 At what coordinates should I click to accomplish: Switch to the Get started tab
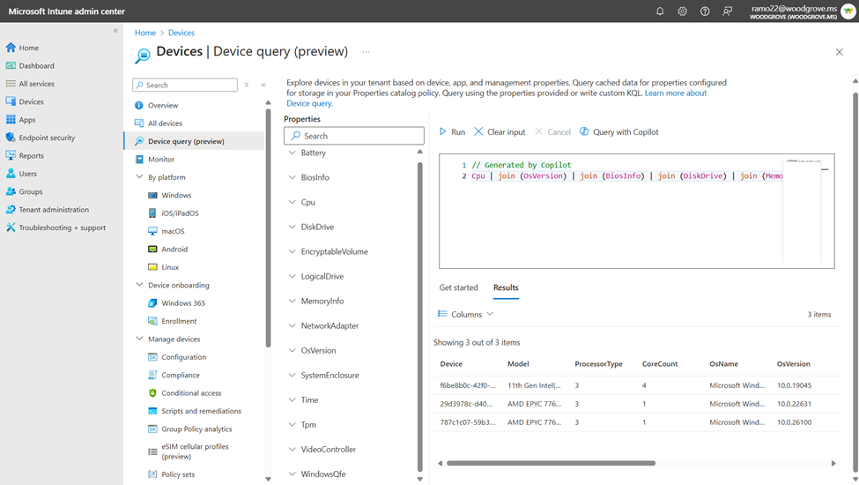tap(458, 287)
